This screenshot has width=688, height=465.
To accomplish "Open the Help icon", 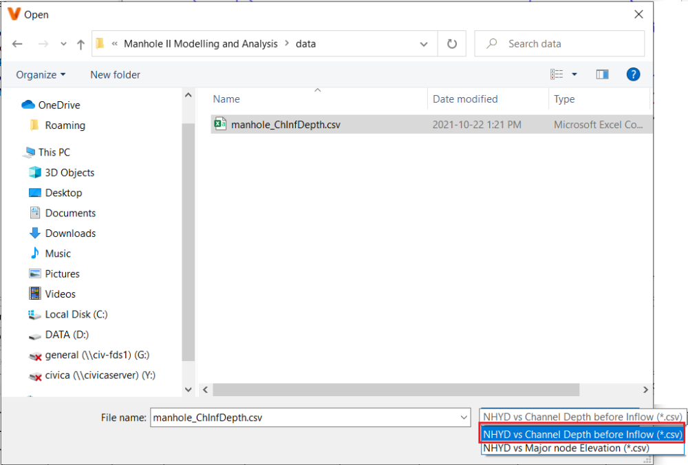I will pyautogui.click(x=633, y=74).
